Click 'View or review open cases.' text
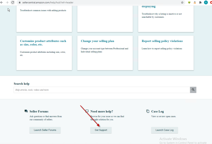The height and width of the screenshot is (144, 212). coord(164,117)
